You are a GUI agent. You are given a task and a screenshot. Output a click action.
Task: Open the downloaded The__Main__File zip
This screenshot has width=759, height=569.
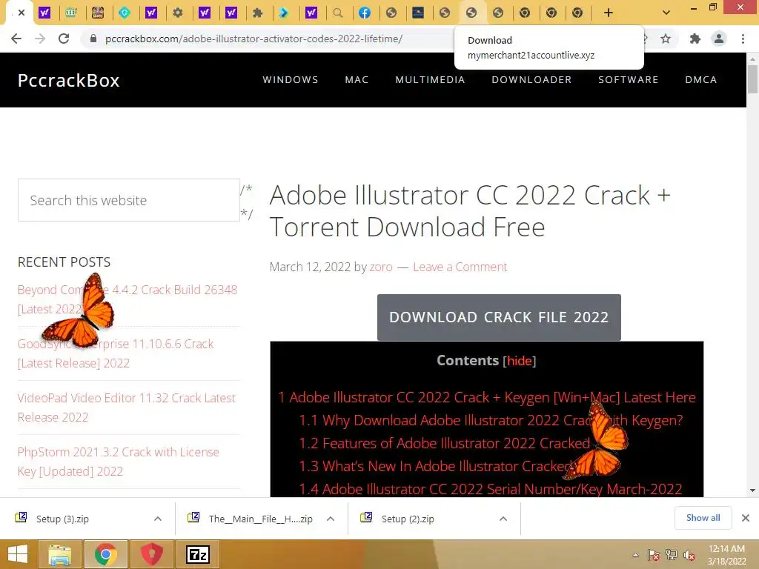260,519
